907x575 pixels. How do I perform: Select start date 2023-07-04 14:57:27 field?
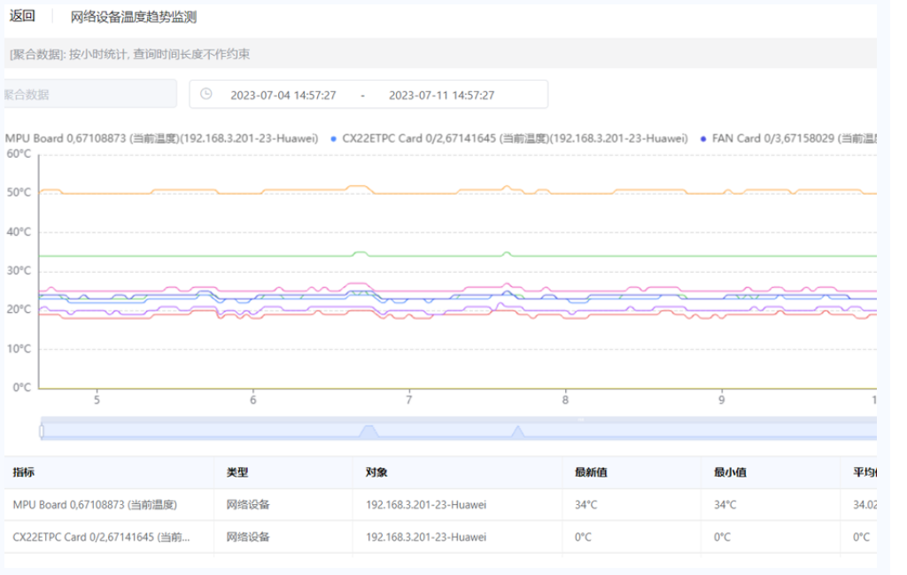283,95
